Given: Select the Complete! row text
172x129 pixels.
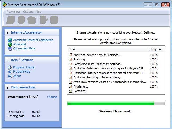Looking at the screenshot, I should [x=80, y=91].
